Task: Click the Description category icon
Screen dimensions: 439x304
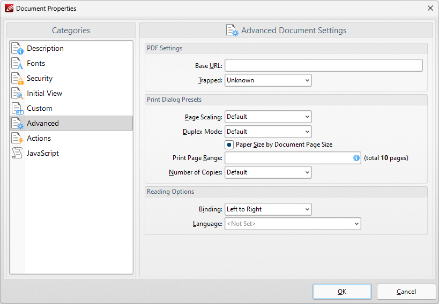Action: (17, 48)
